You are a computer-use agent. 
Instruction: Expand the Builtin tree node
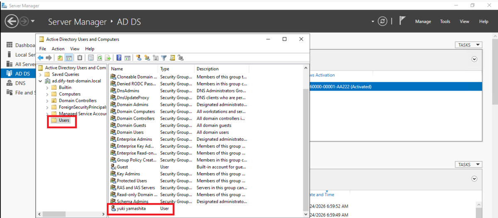[47, 88]
